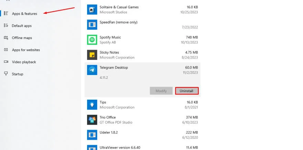Go to Offline maps settings
This screenshot has width=303, height=150.
(x=22, y=38)
